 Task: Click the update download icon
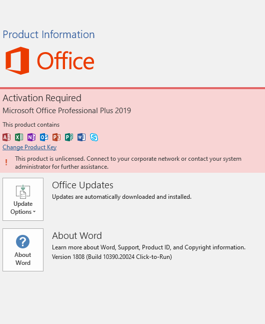point(23,192)
